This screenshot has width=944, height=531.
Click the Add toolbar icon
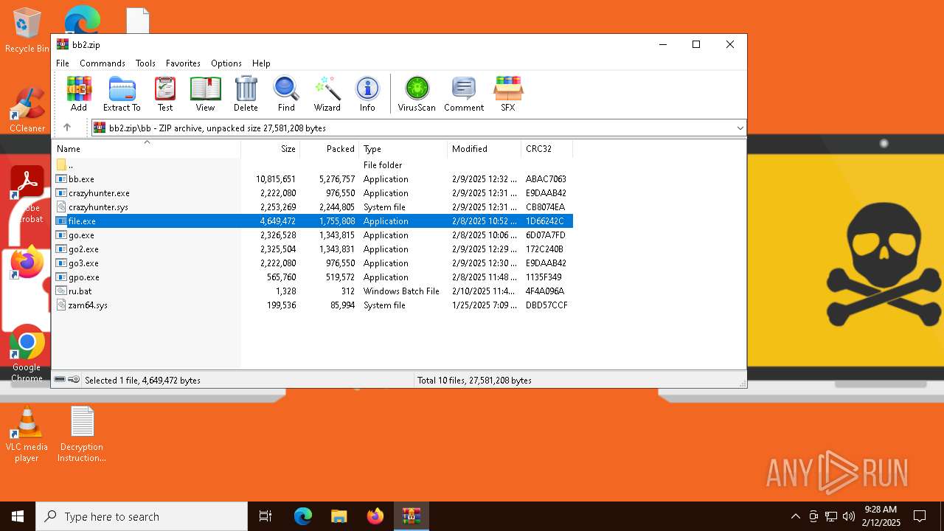coord(79,94)
